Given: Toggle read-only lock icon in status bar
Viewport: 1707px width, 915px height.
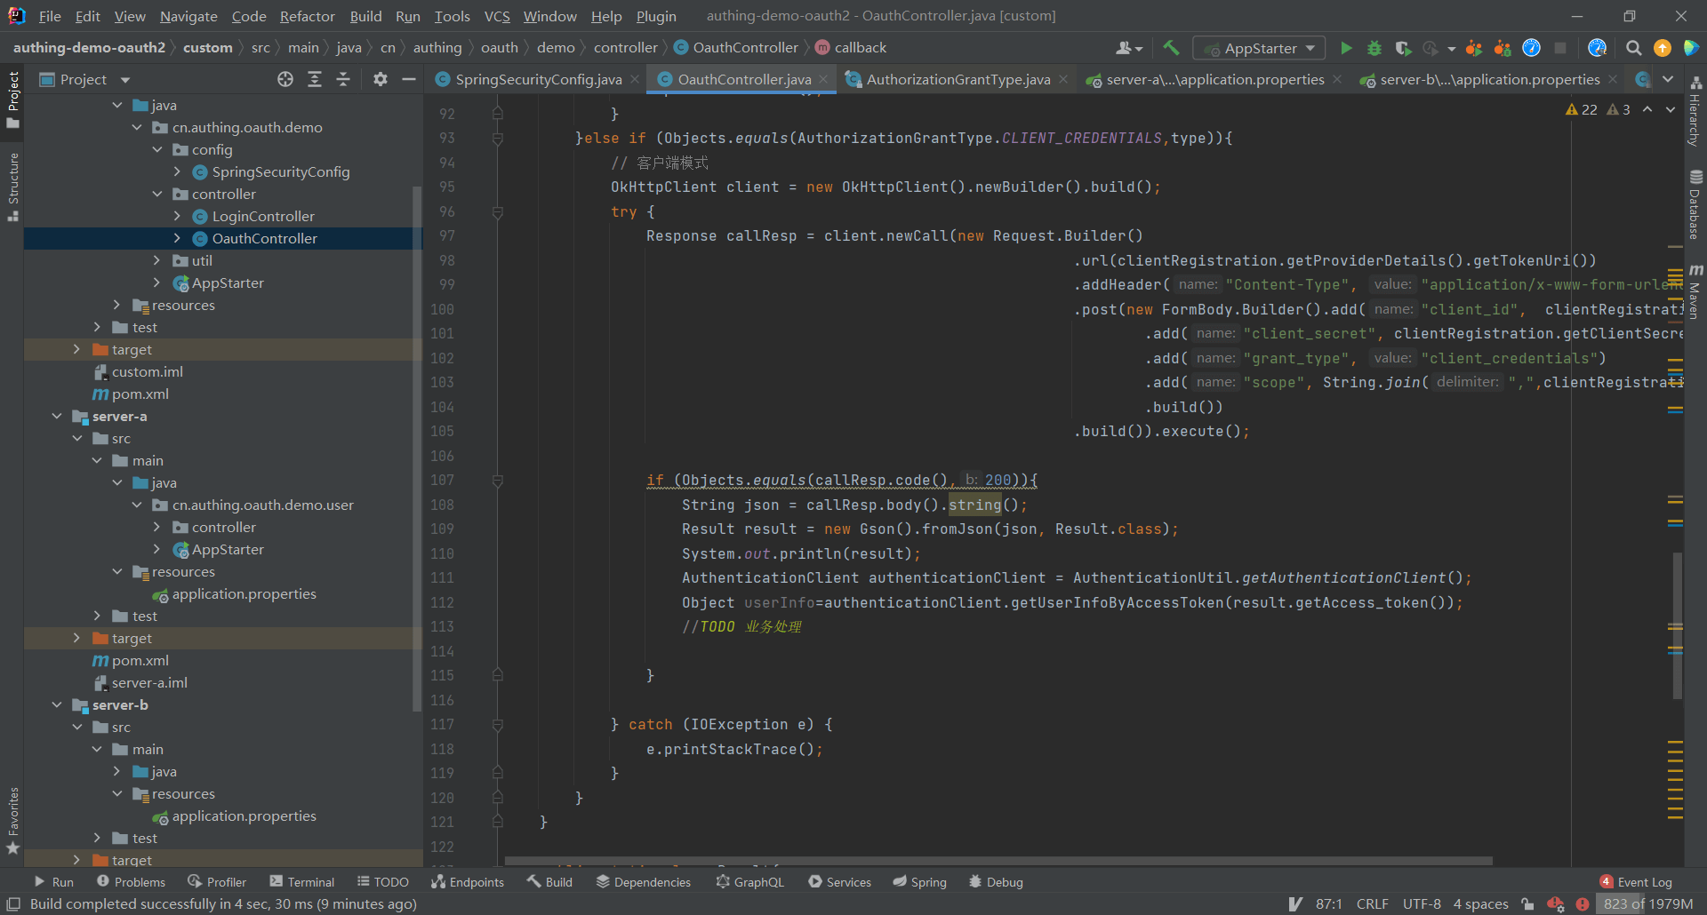Looking at the screenshot, I should [x=1527, y=904].
